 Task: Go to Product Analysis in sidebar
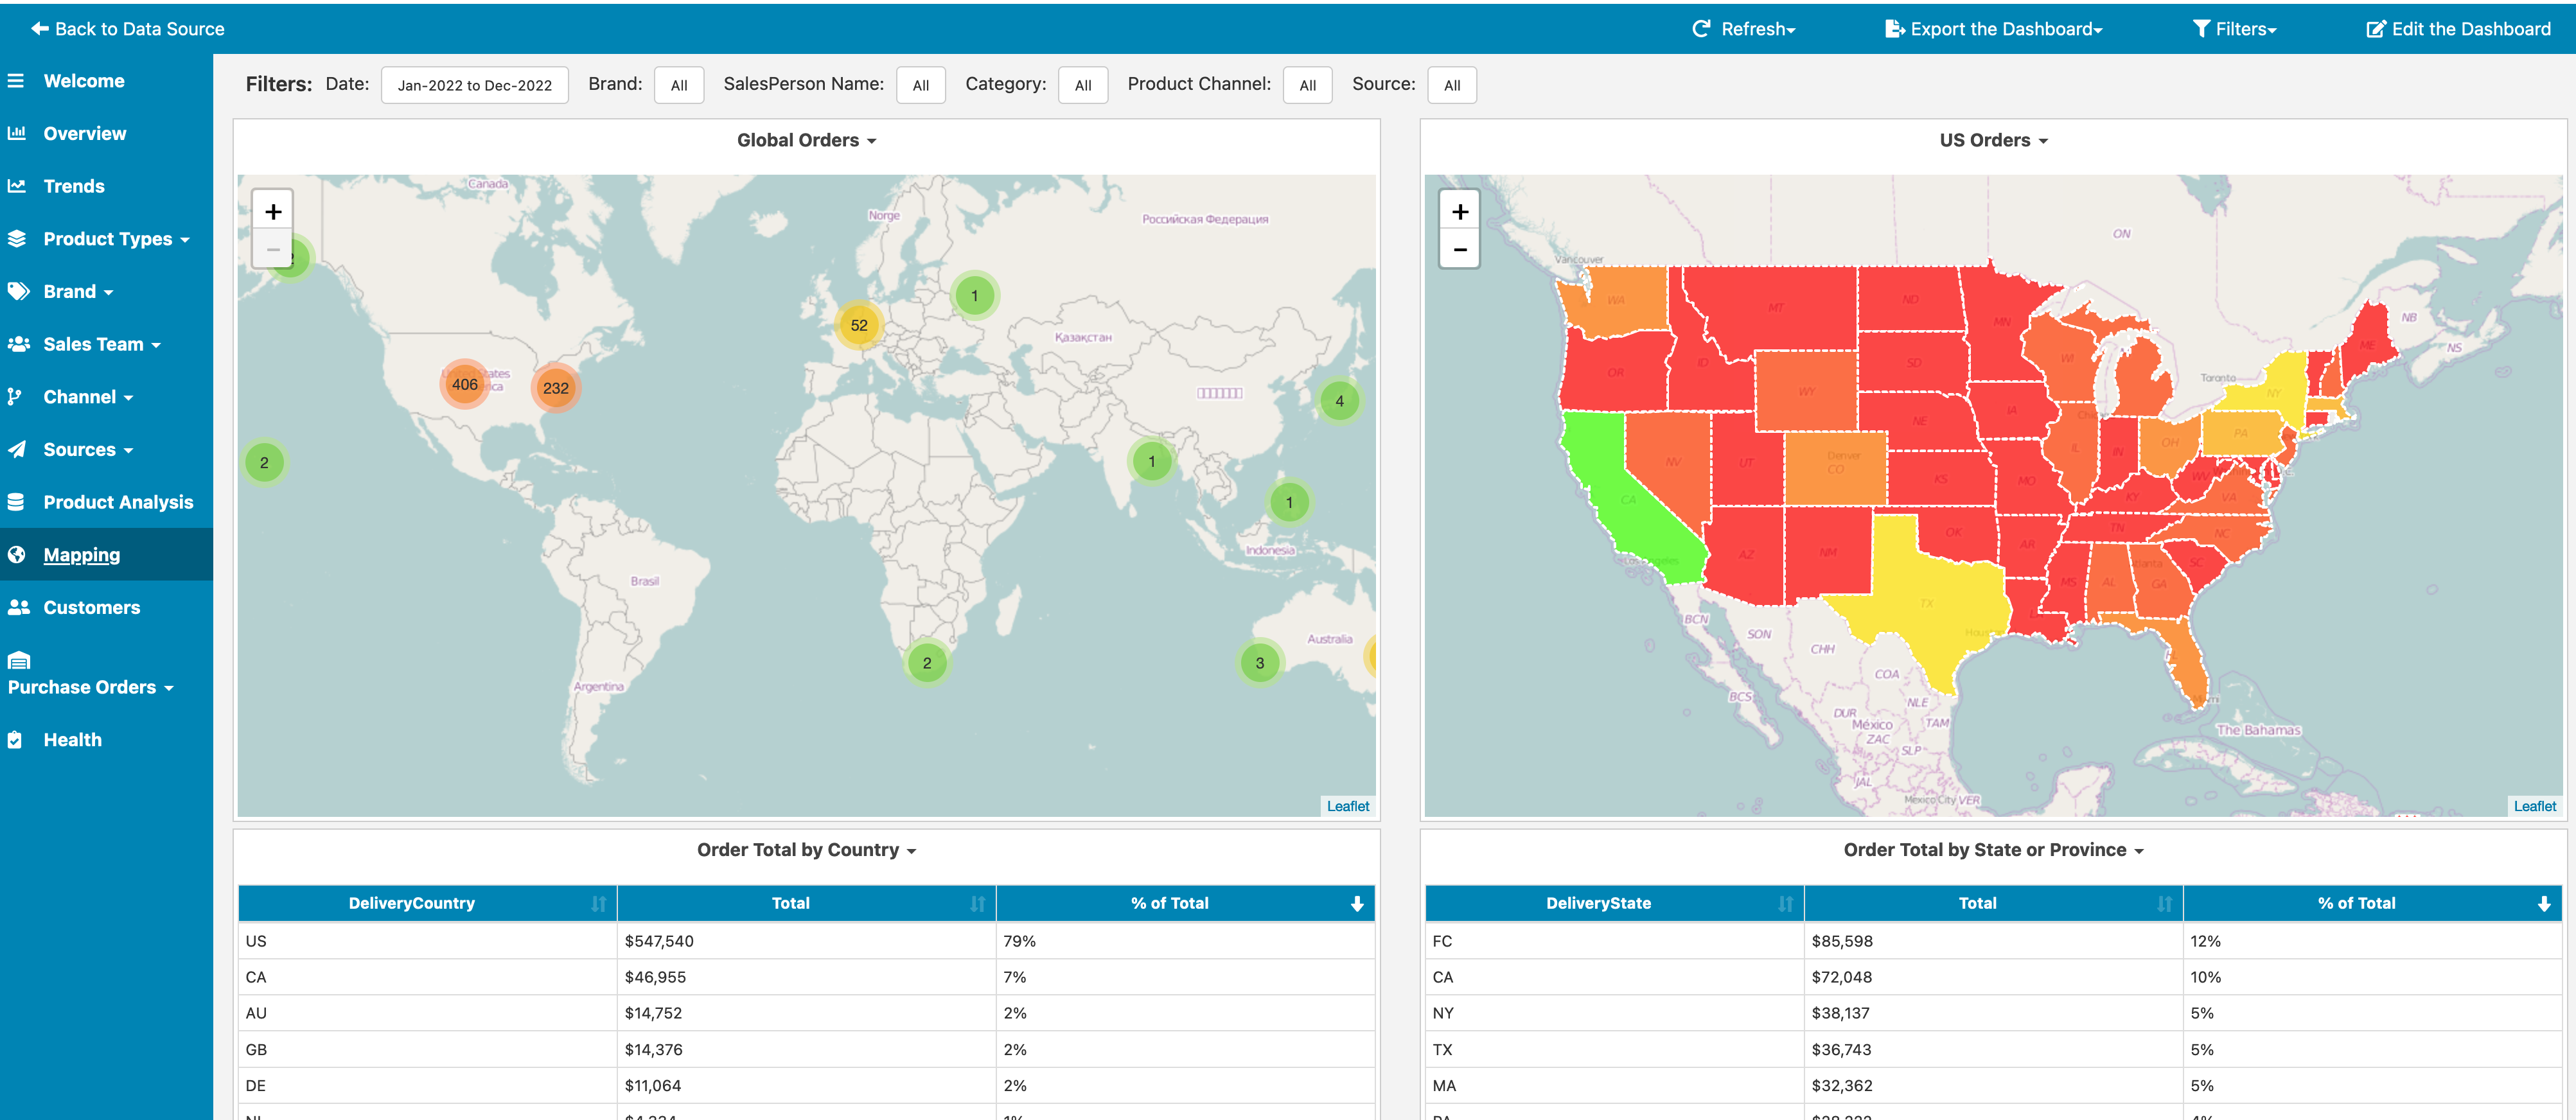pos(118,502)
